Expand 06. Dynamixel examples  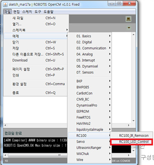coord(90,66)
